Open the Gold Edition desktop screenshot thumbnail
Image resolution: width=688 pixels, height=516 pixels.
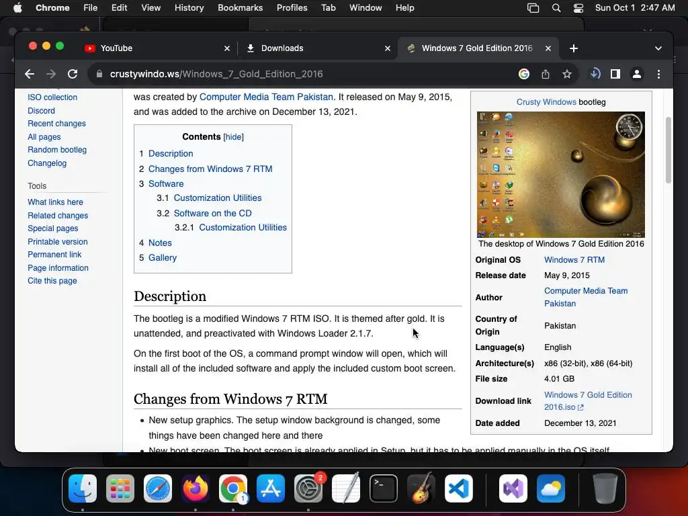coord(561,175)
